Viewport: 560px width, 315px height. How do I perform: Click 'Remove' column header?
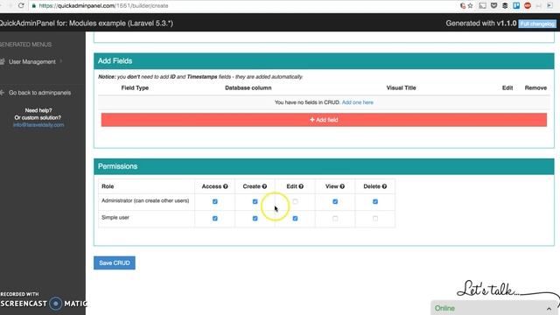point(535,87)
